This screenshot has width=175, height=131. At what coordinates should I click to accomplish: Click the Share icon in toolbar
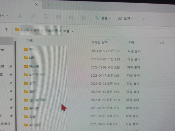pyautogui.click(x=71, y=17)
